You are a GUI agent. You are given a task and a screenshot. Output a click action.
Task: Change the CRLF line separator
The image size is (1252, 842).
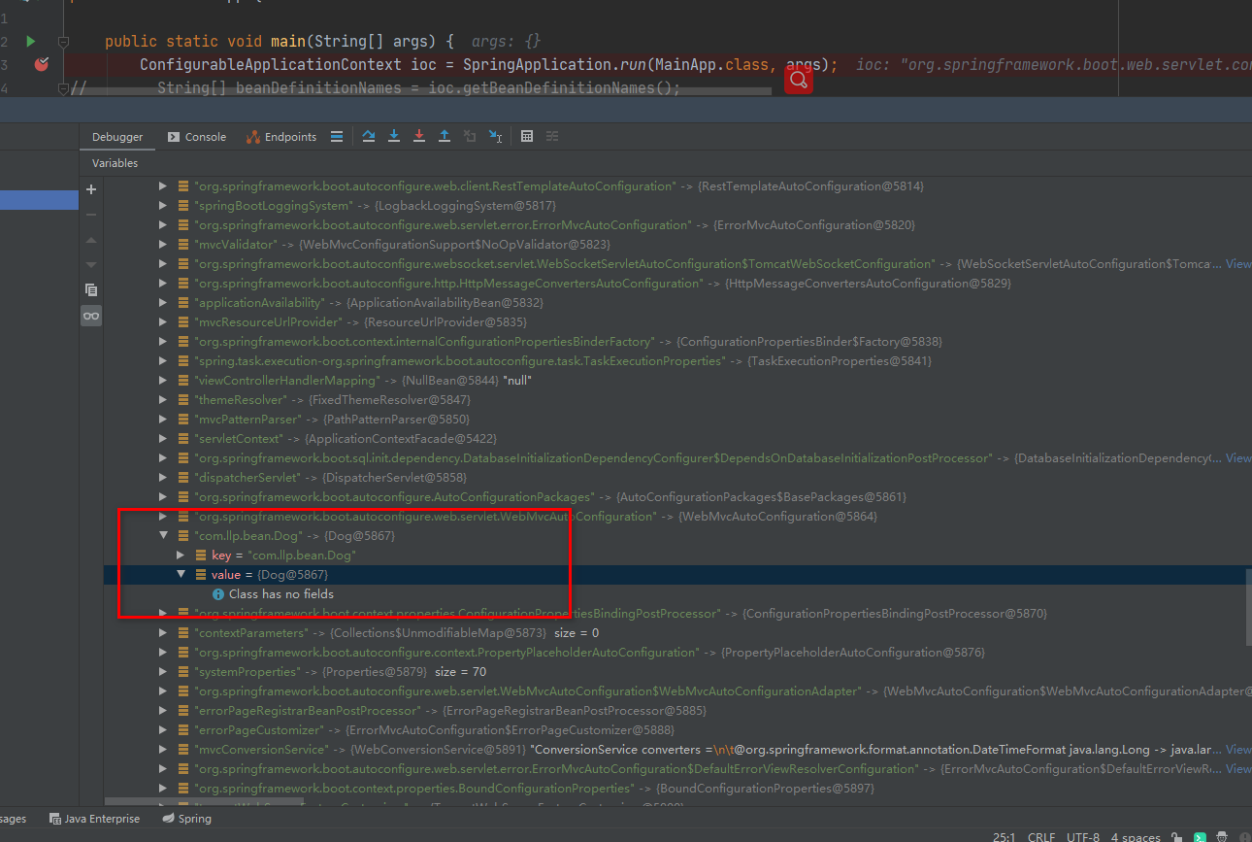[x=1040, y=836]
